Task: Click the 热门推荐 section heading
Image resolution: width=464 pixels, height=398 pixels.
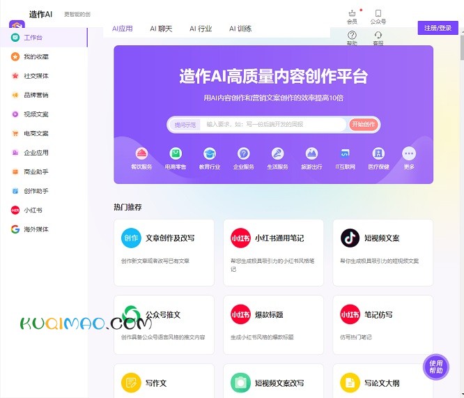Action: pyautogui.click(x=127, y=207)
